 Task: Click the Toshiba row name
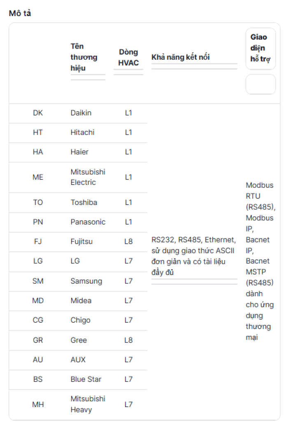point(84,203)
